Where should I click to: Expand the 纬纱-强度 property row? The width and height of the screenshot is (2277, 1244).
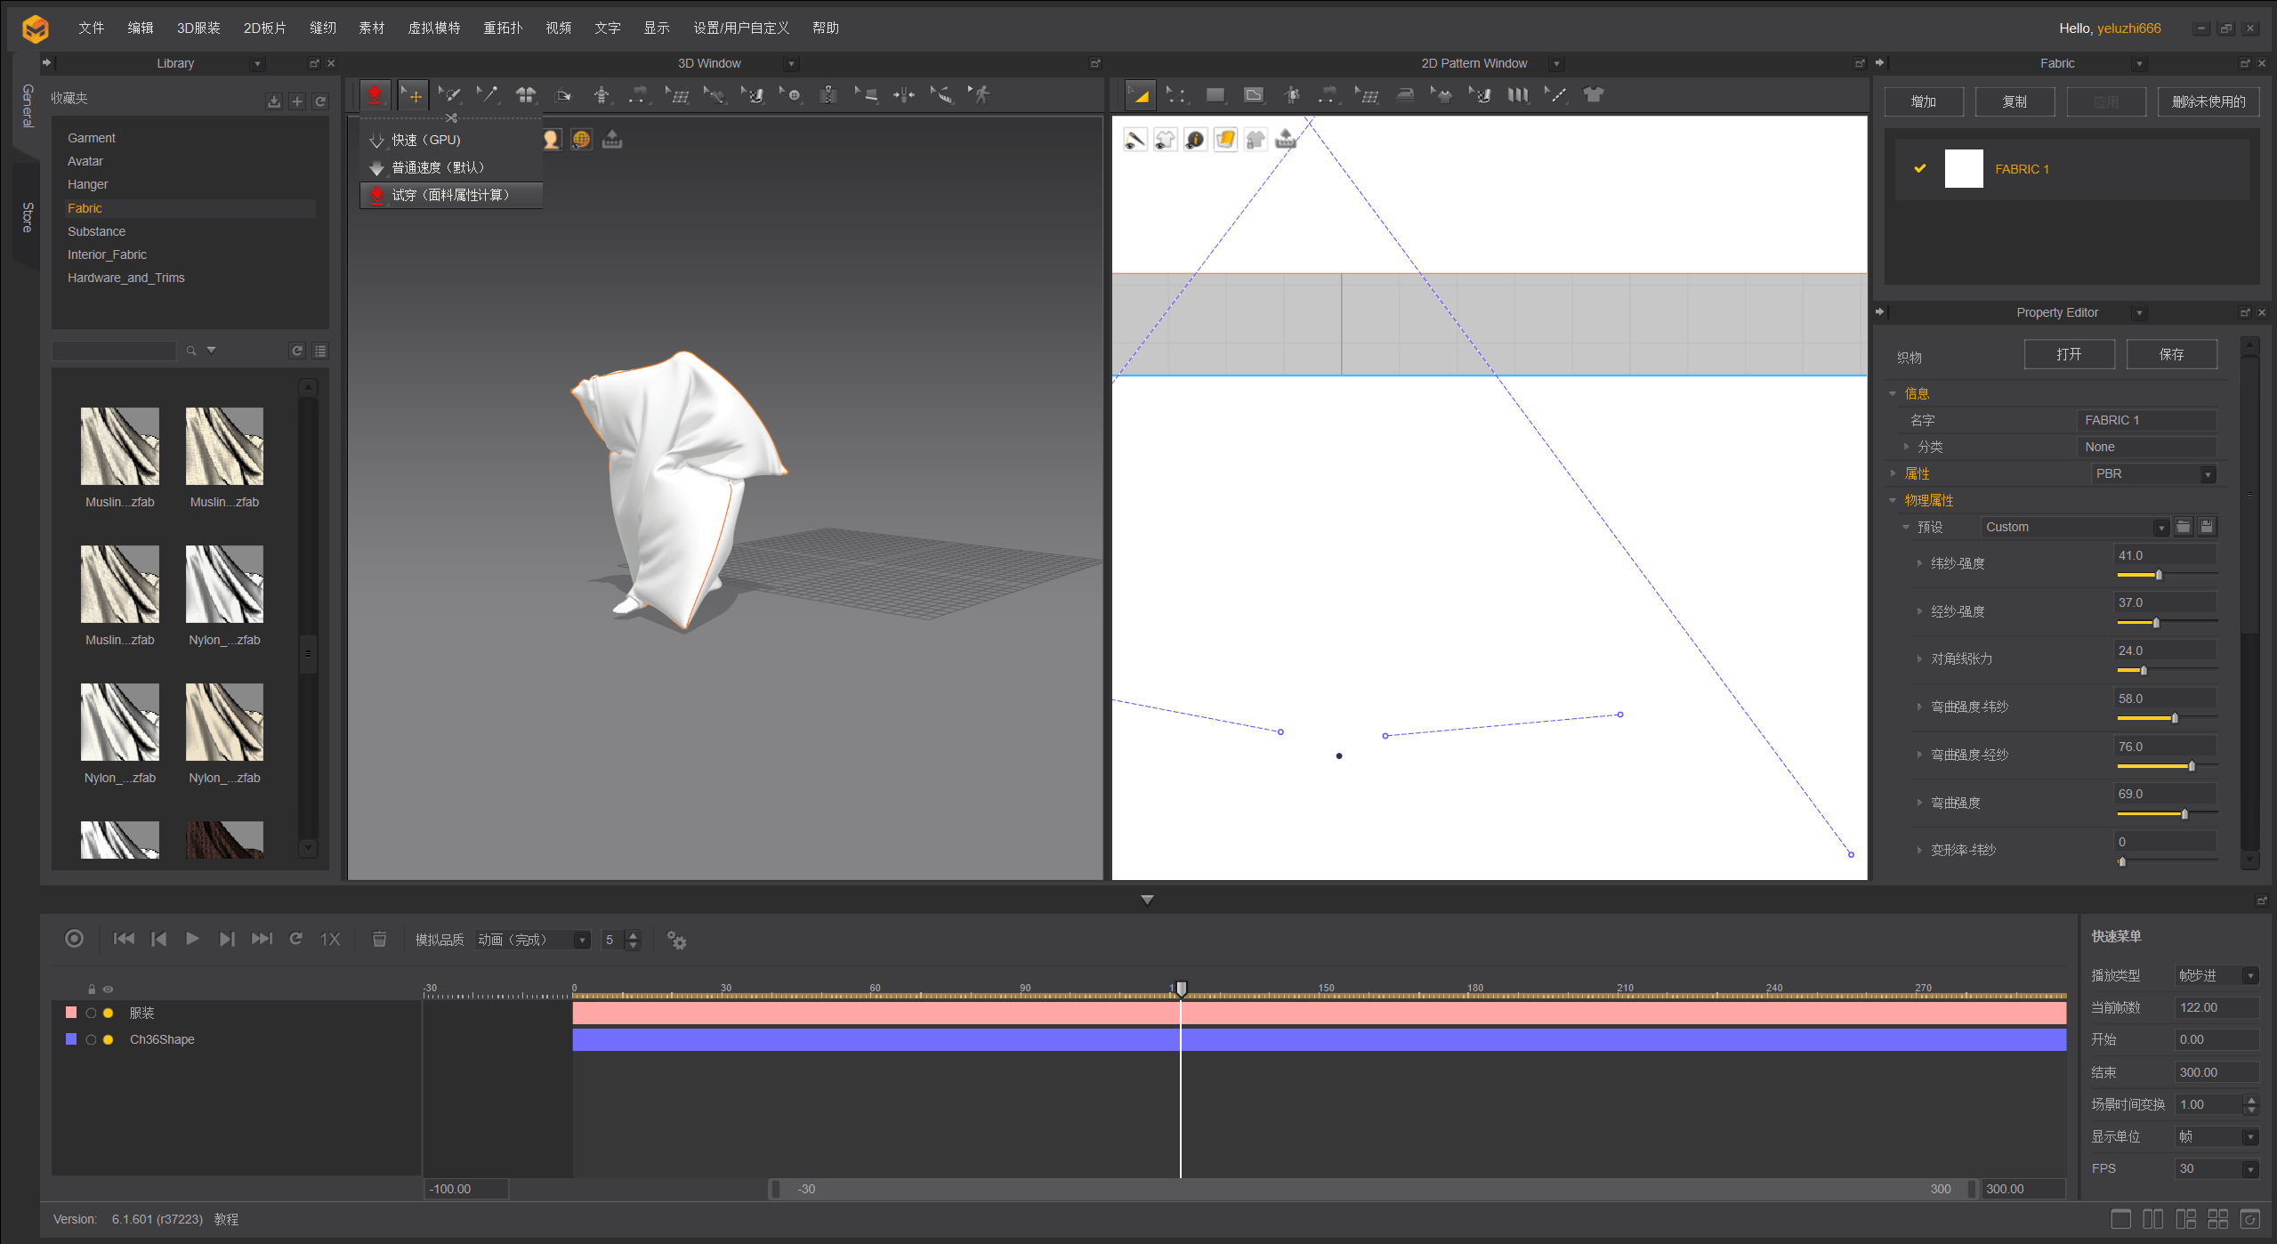(1919, 563)
